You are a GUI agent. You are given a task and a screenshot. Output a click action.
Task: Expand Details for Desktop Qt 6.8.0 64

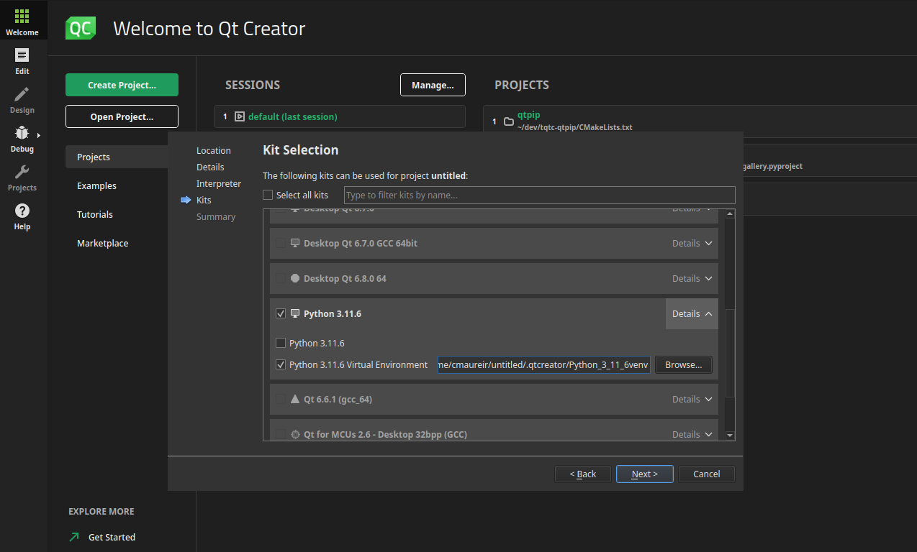click(692, 279)
